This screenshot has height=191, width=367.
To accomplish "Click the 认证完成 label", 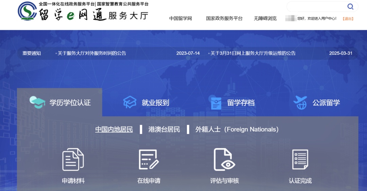I will 300,181.
